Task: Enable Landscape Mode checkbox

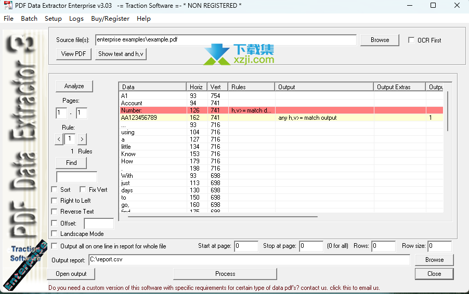Action: point(54,233)
